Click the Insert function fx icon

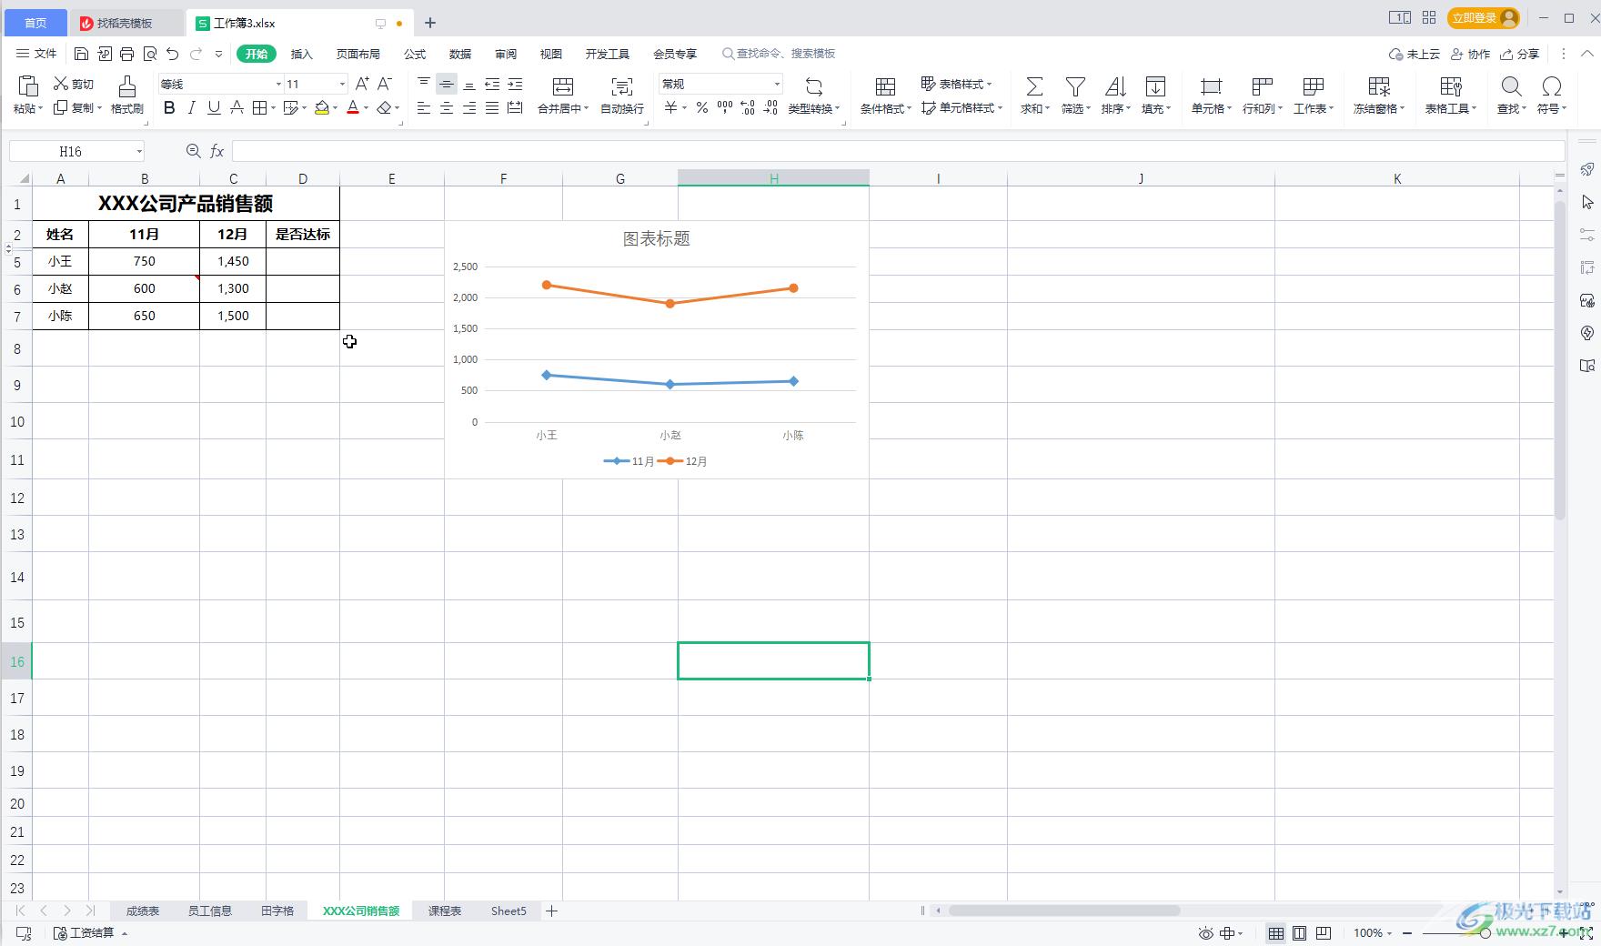click(216, 151)
